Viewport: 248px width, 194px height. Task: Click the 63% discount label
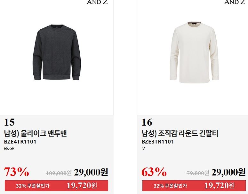pyautogui.click(x=154, y=172)
